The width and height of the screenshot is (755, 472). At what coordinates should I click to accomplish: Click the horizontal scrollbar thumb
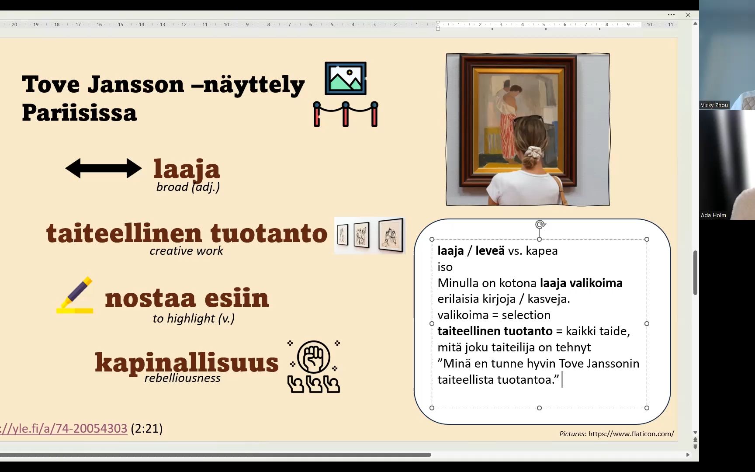(215, 455)
